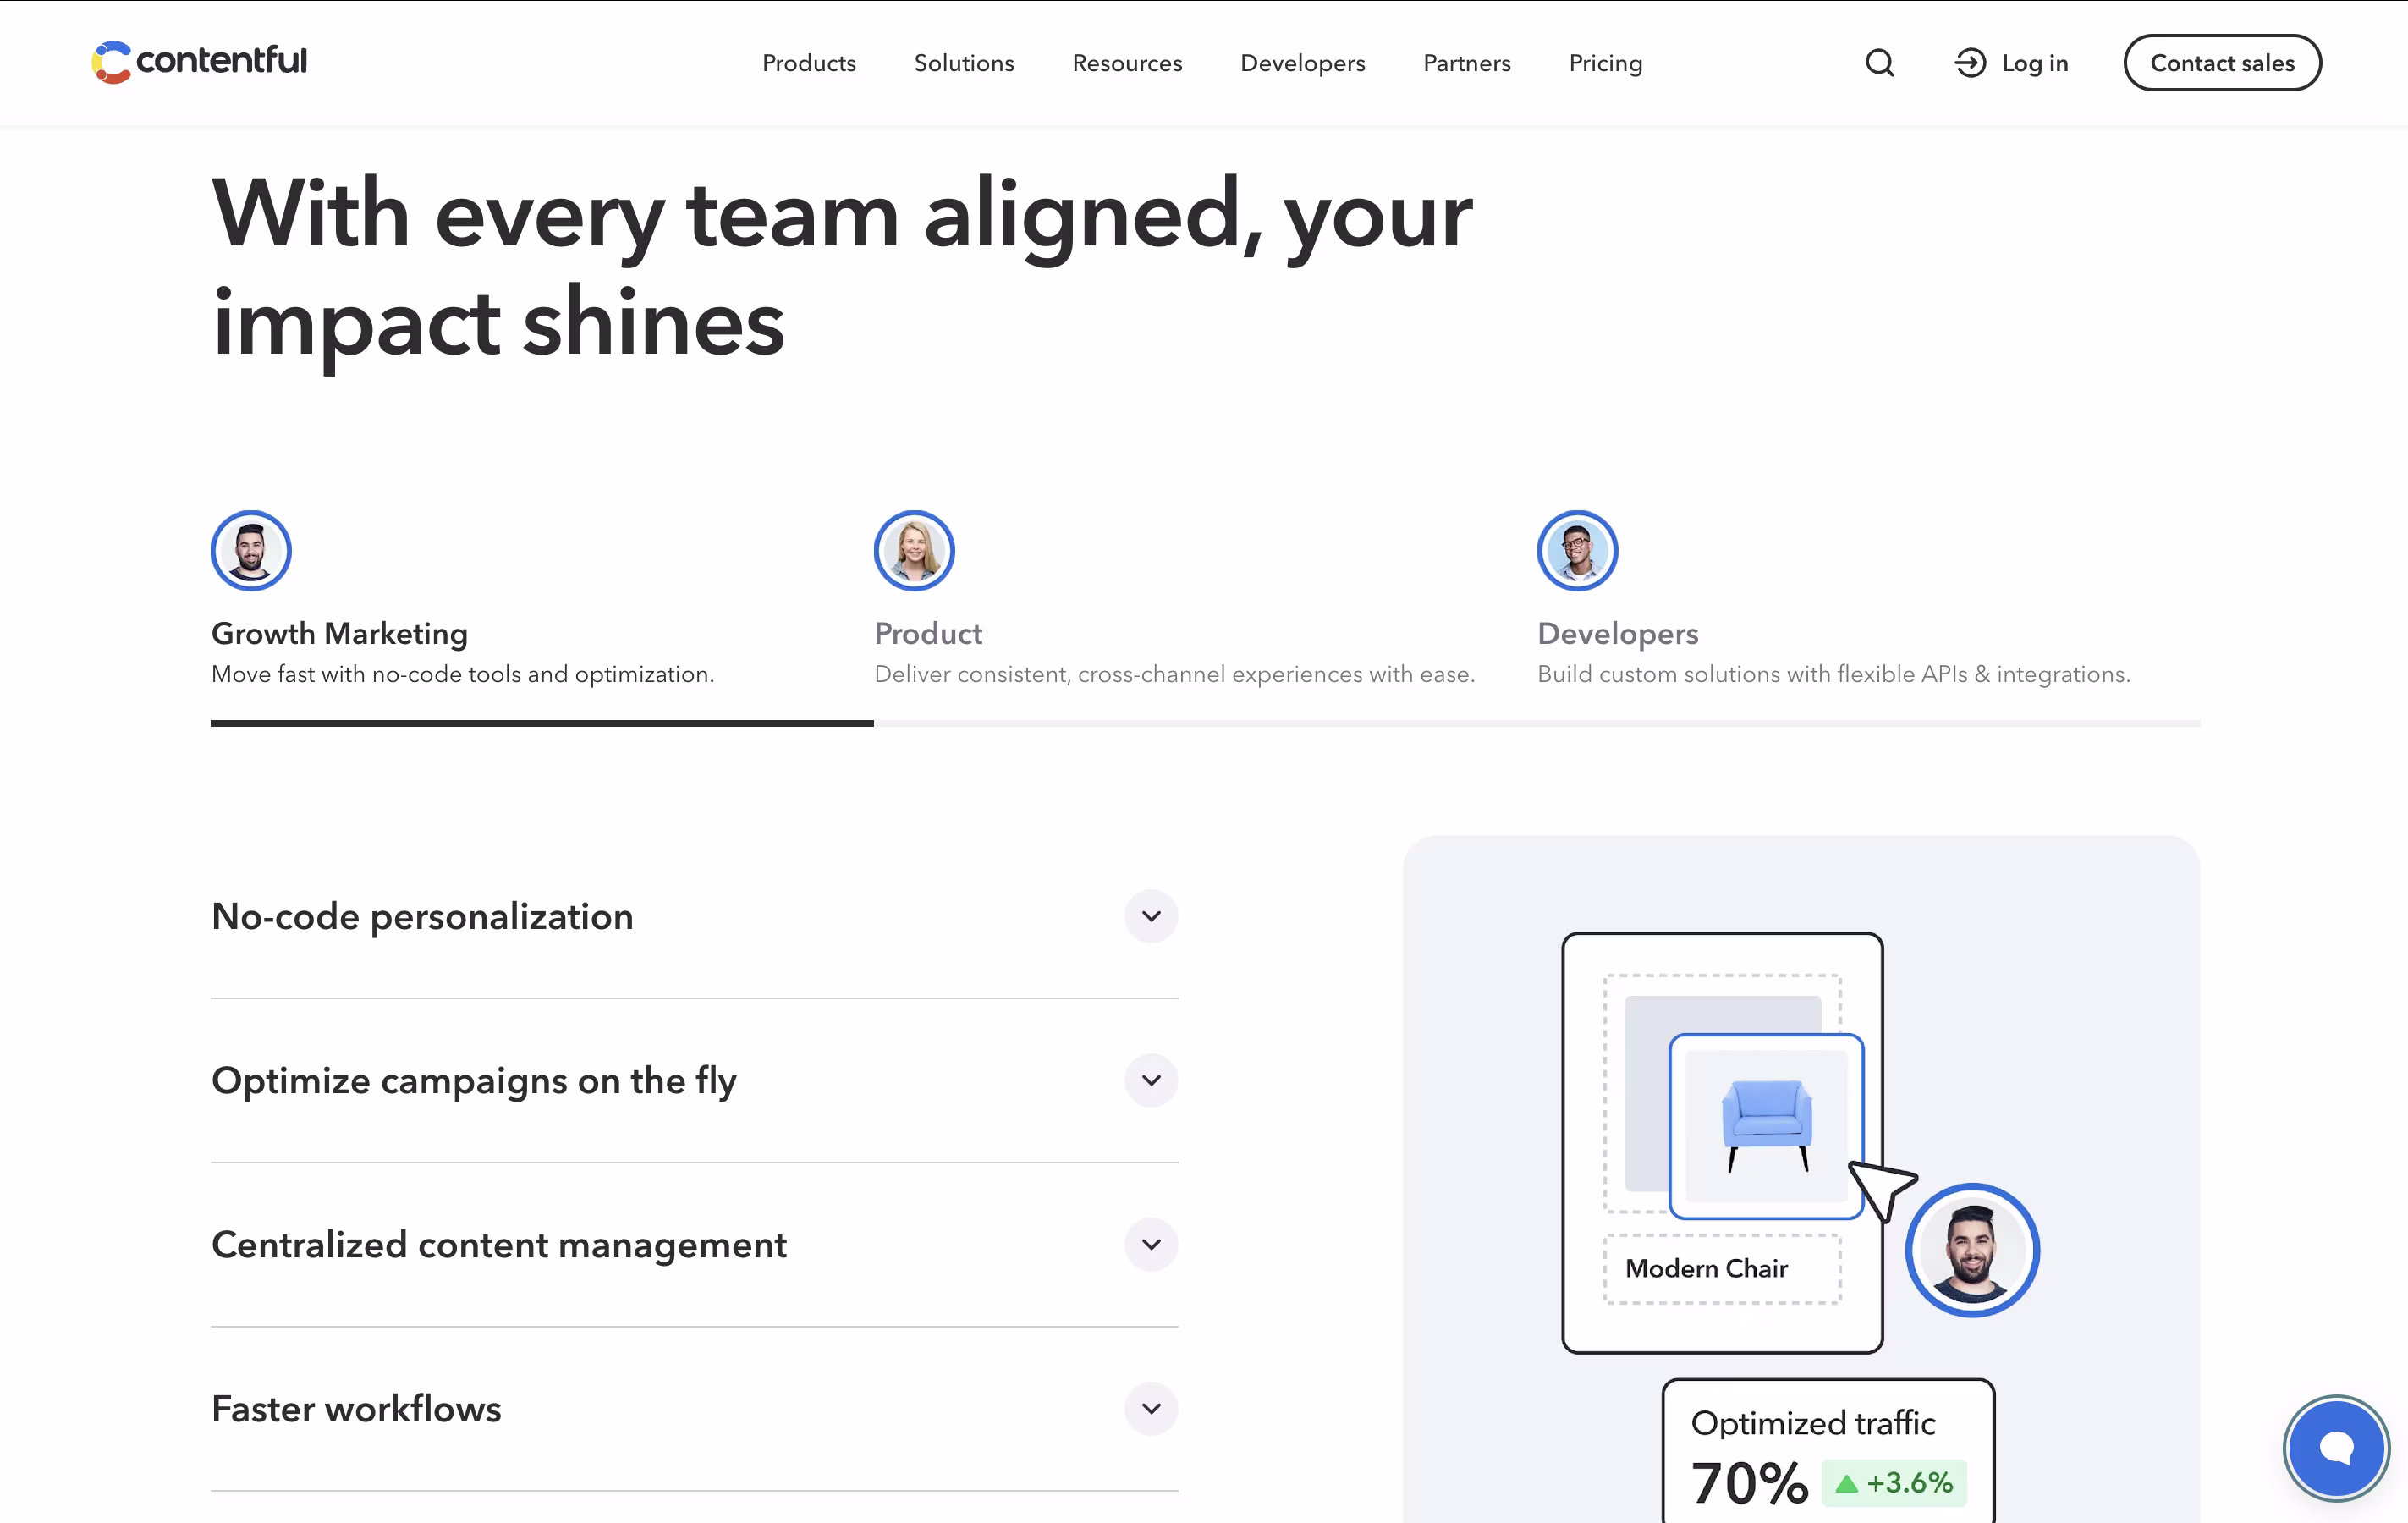Click the marketer avatar in illustration
The width and height of the screenshot is (2408, 1523).
tap(1971, 1250)
